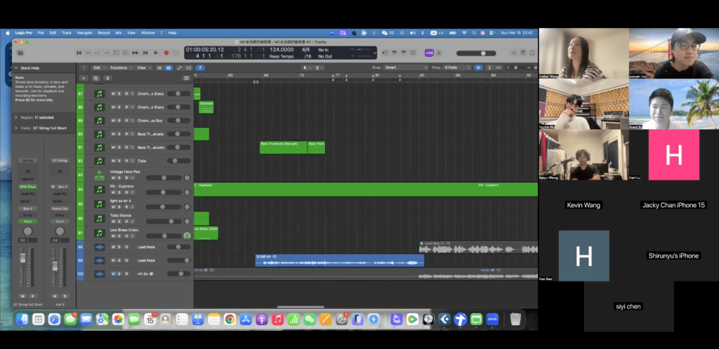Image resolution: width=719 pixels, height=349 pixels.
Task: Click the Vintage Horn Pad track icon
Action: pyautogui.click(x=99, y=175)
